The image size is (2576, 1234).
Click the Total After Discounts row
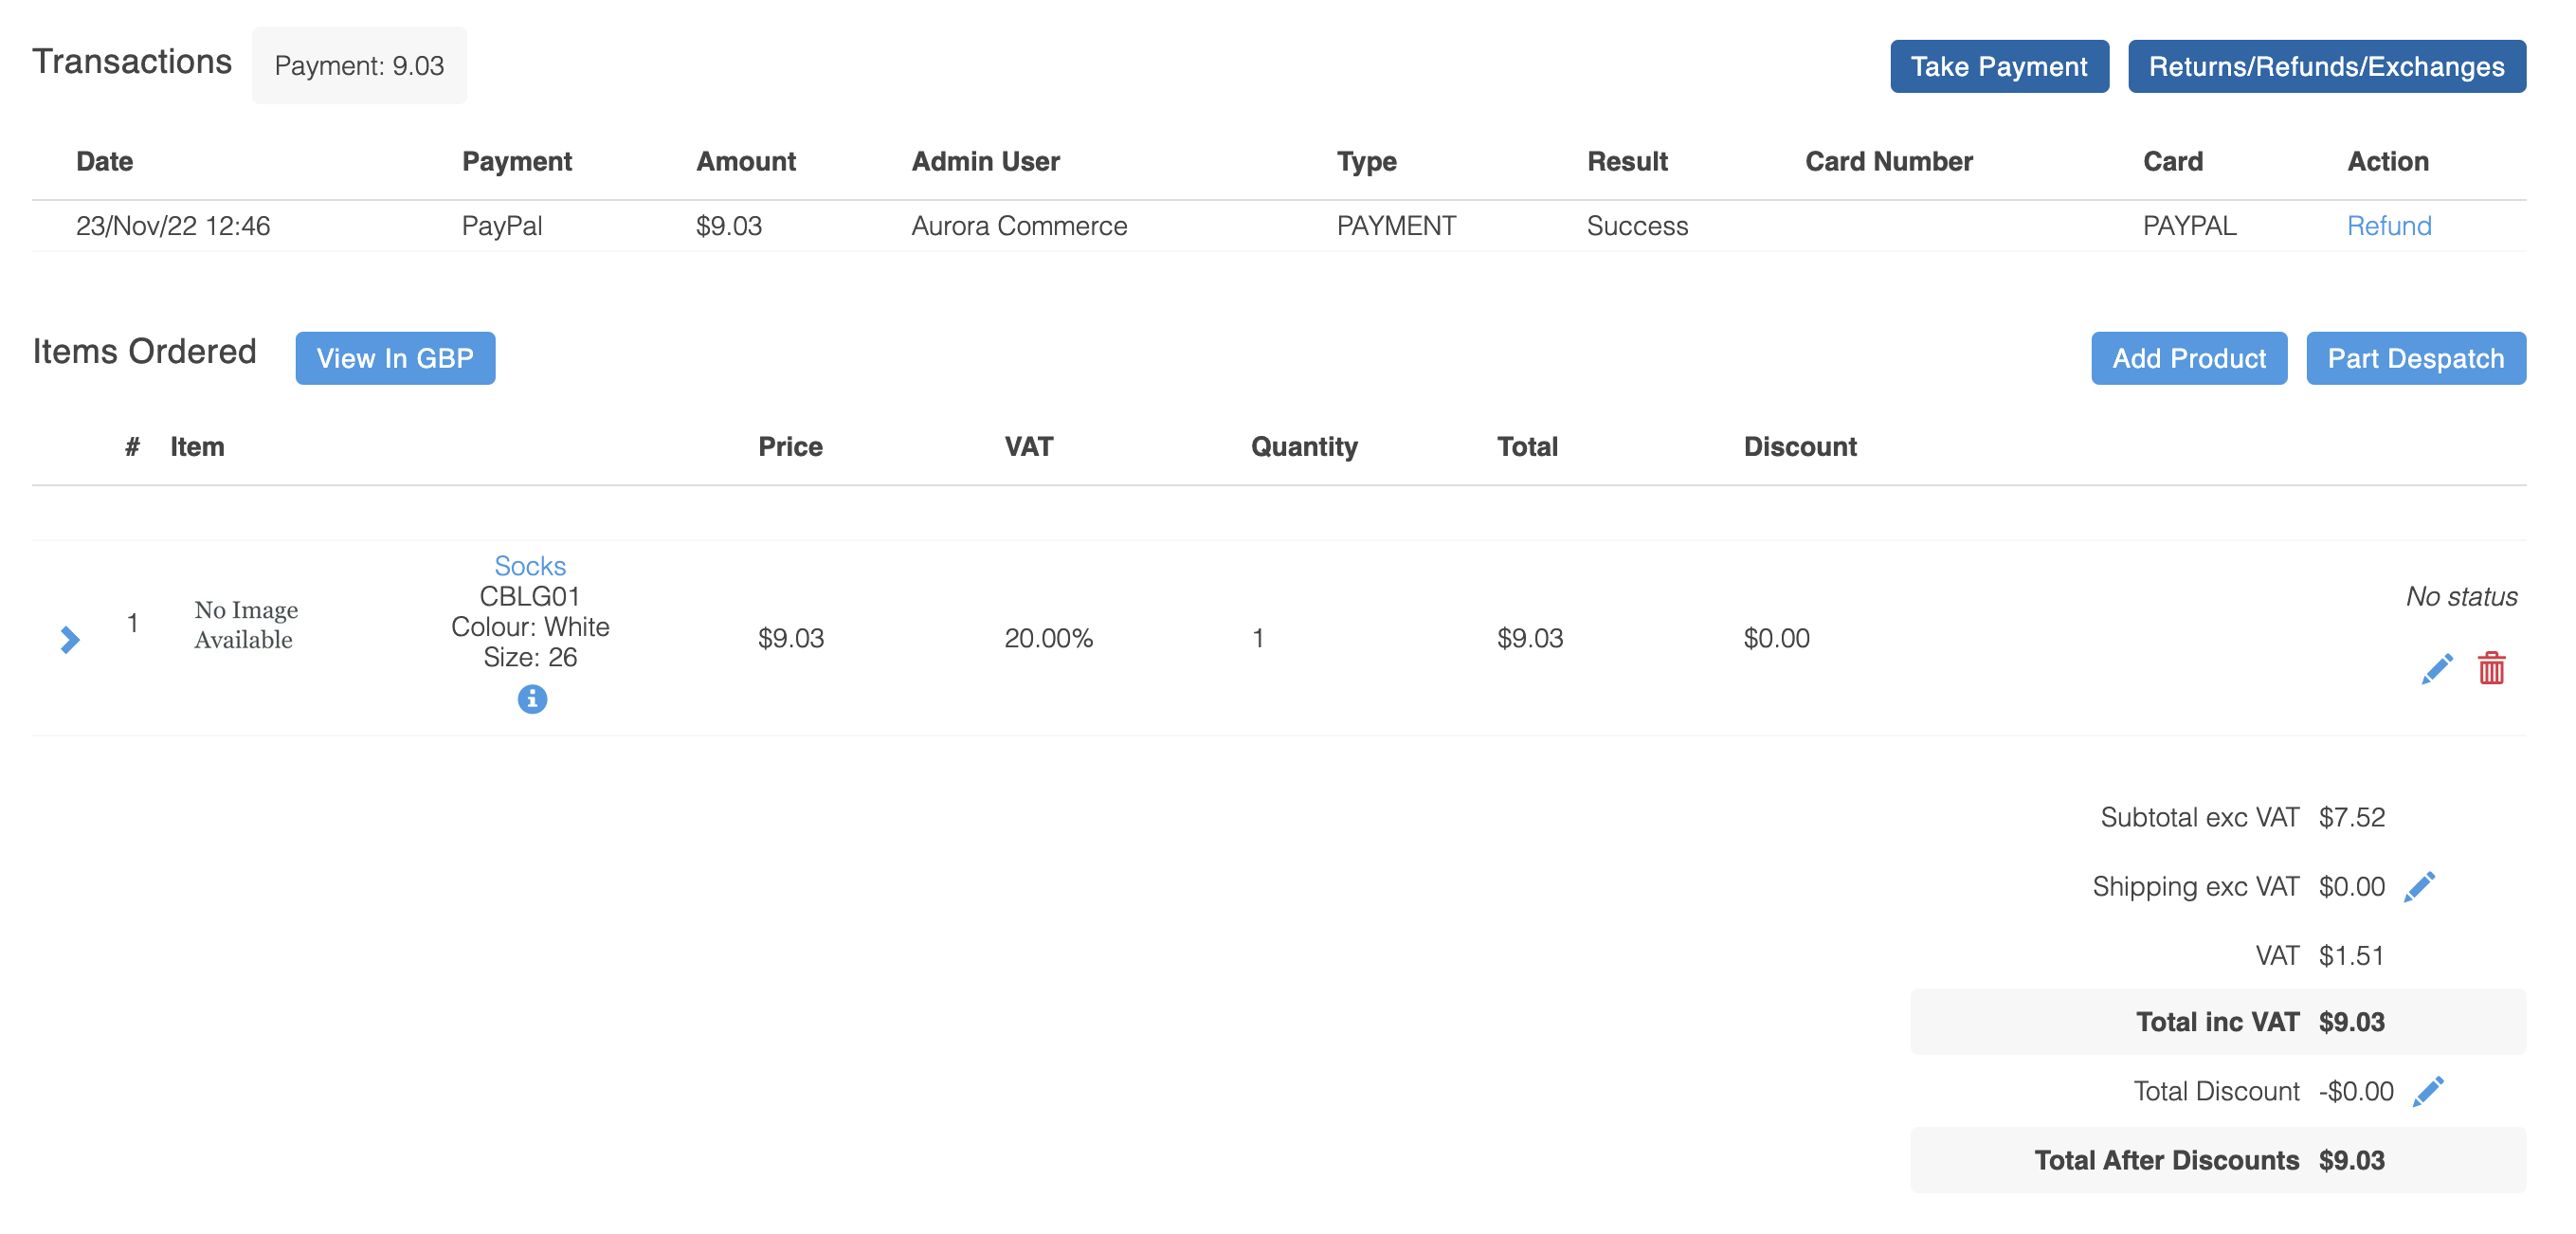tap(2216, 1160)
